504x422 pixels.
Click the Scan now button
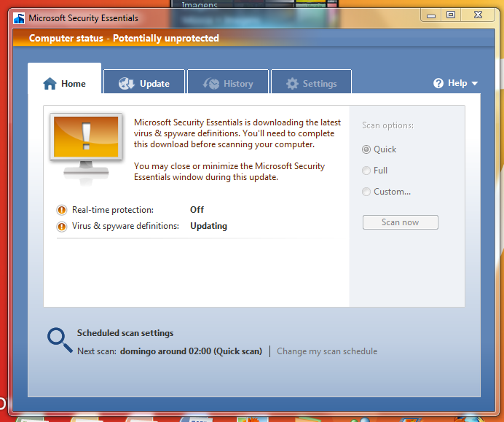pos(400,222)
